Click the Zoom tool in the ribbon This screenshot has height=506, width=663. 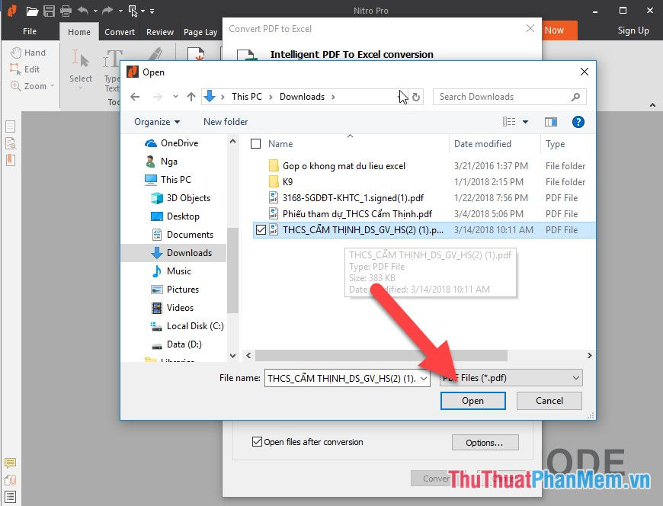coord(28,86)
